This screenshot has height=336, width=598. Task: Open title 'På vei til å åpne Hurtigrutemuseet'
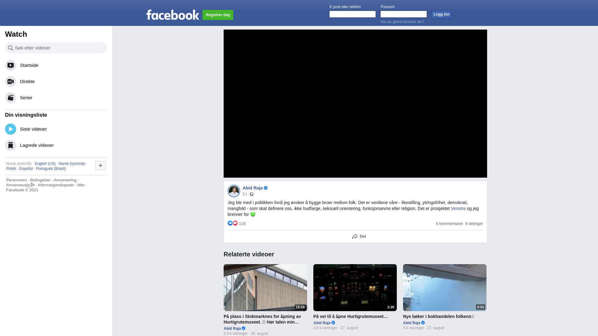coord(350,316)
